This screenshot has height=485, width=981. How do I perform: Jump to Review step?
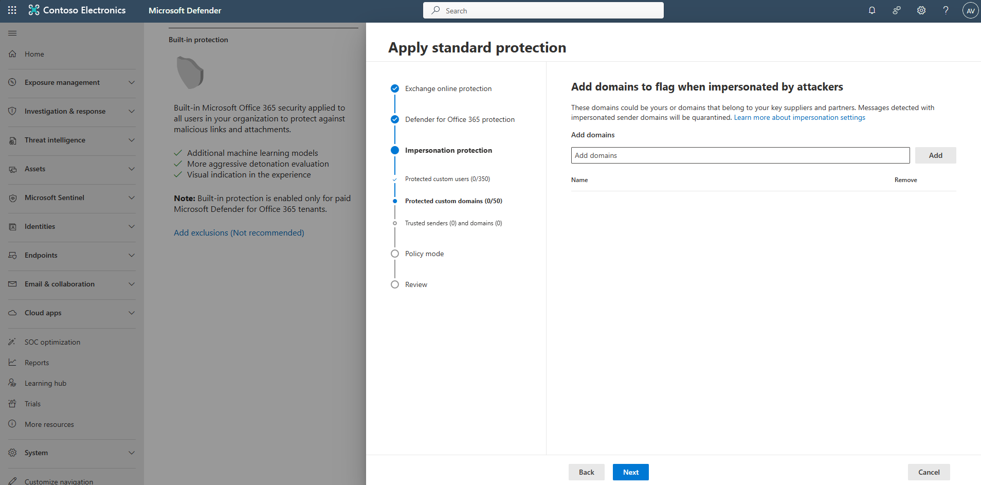click(x=416, y=284)
